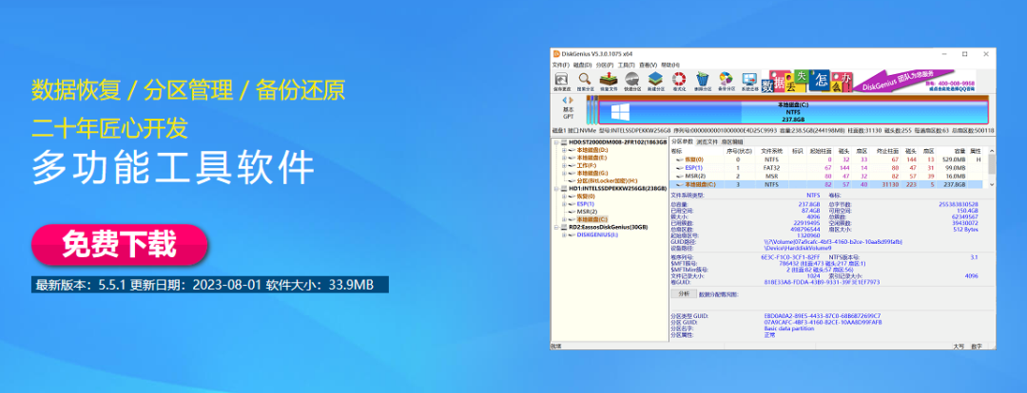
Task: Select the MSR(2) row in partition table
Action: coord(828,177)
